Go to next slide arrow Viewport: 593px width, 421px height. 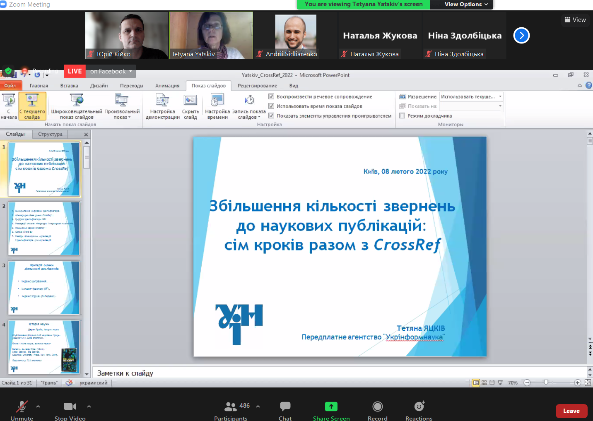pos(590,354)
